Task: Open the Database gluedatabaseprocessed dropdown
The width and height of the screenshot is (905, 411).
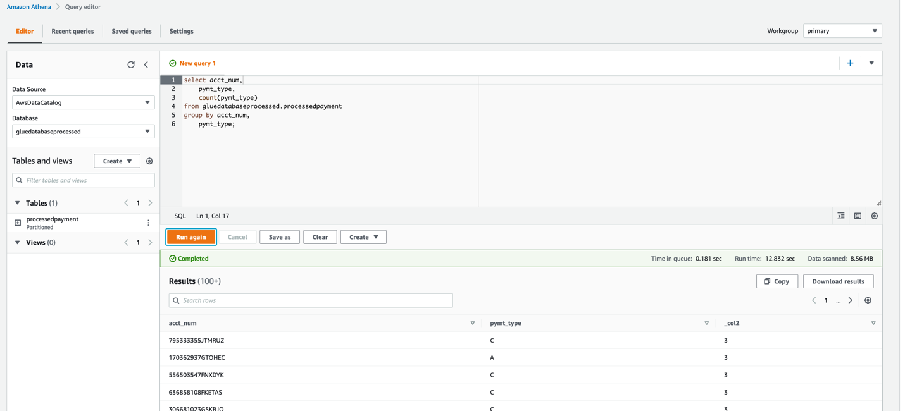Action: [83, 132]
